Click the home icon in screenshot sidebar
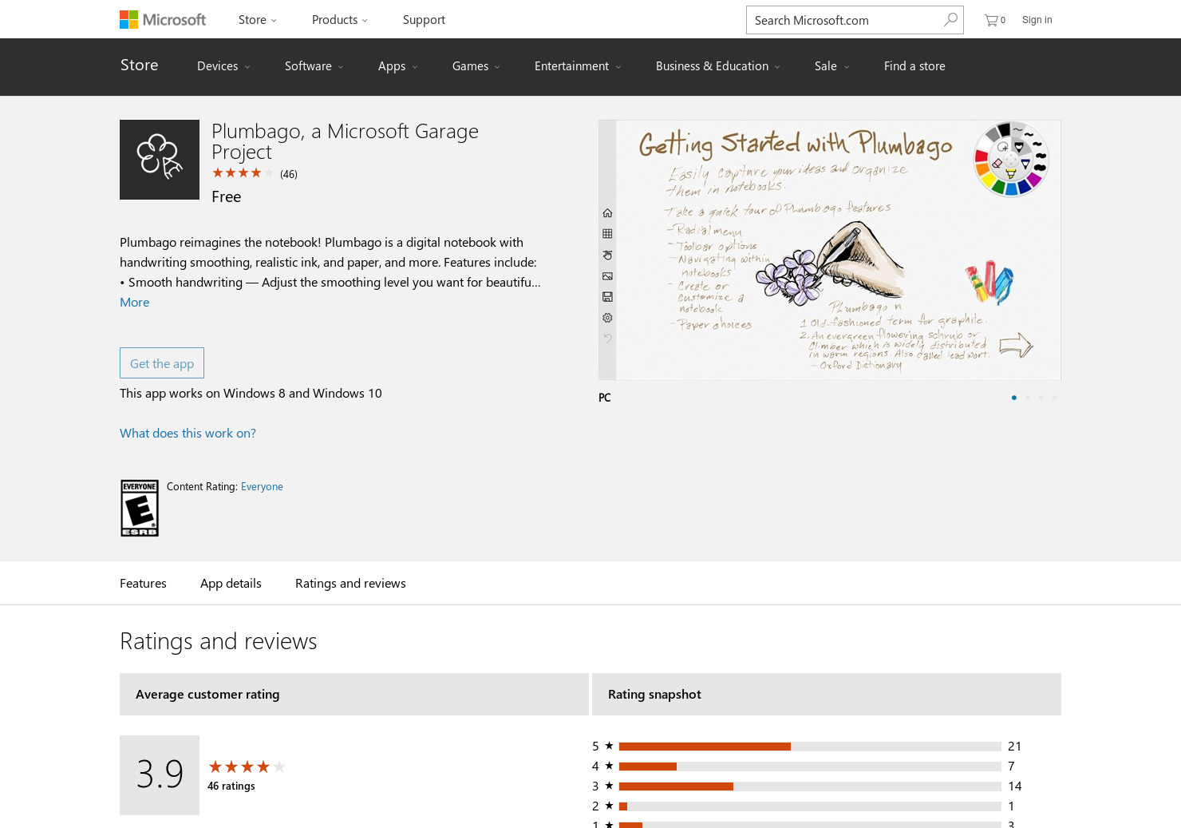Screen dimensions: 1181x828 click(607, 213)
